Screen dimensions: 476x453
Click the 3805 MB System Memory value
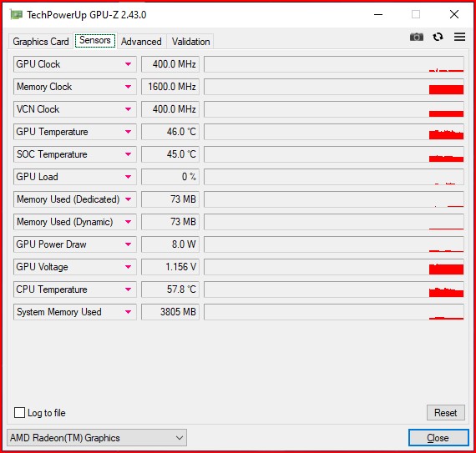point(170,312)
